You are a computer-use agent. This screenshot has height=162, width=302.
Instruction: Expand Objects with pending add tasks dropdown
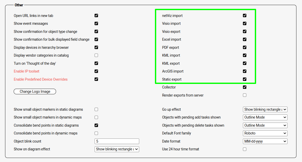(x=265, y=117)
